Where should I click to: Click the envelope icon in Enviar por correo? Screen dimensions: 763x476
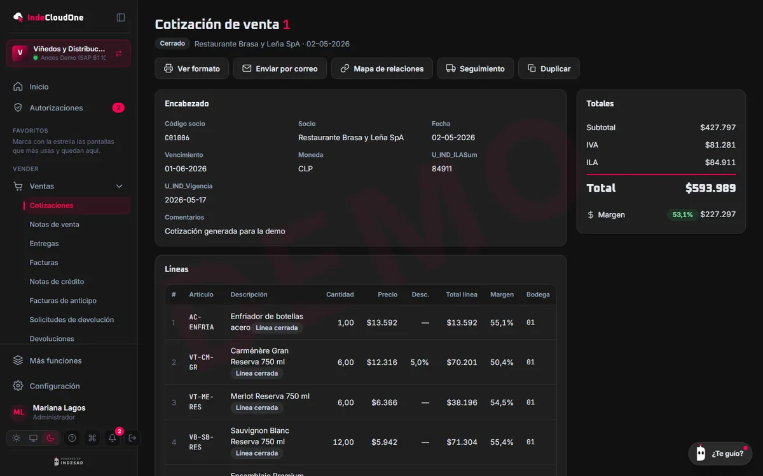pos(247,69)
